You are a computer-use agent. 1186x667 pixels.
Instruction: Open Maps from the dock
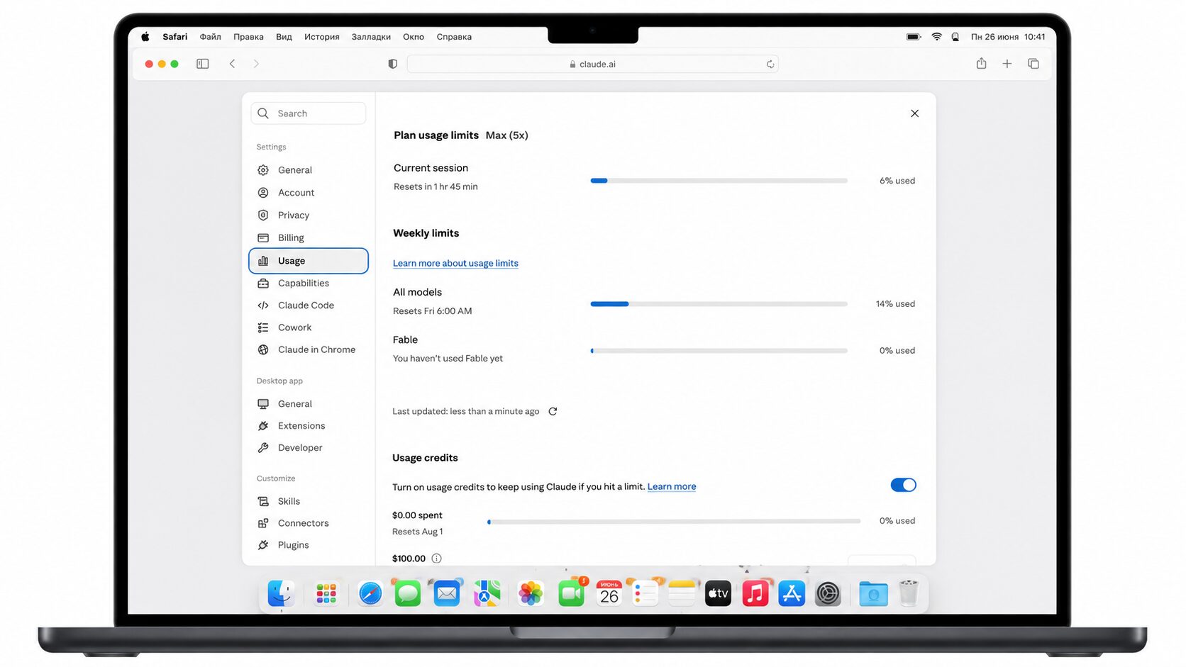[487, 593]
